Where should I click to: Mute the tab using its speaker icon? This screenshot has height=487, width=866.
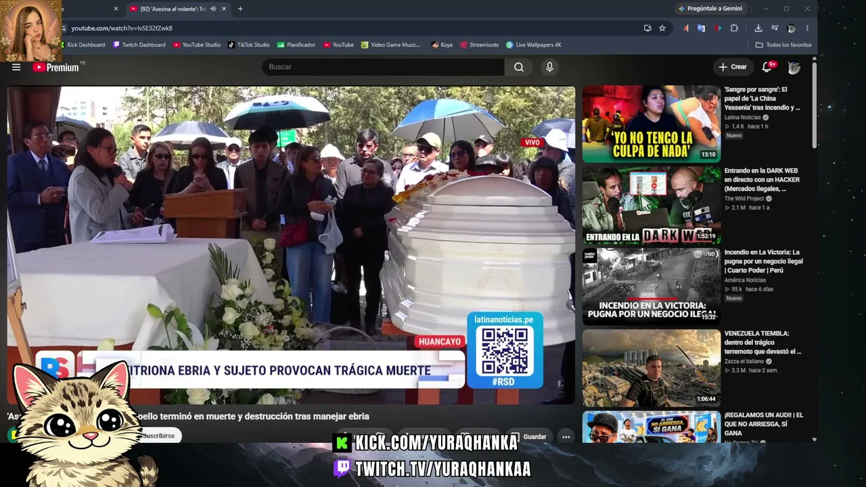(212, 9)
